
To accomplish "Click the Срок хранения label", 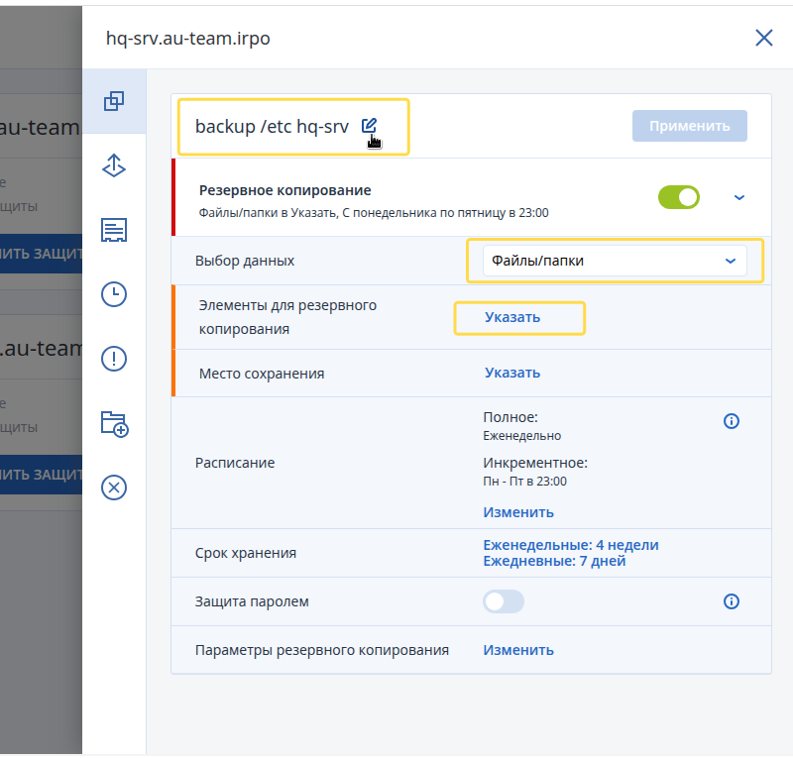I will [x=246, y=553].
